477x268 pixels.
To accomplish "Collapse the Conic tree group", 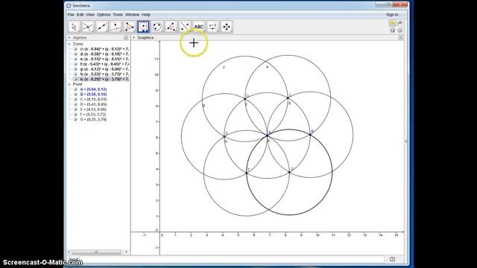I will tap(69, 44).
